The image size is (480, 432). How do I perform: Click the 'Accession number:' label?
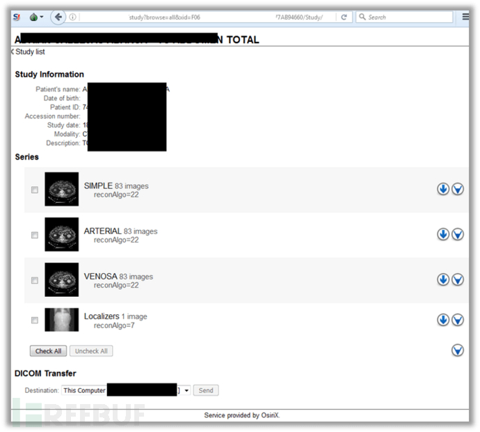pyautogui.click(x=53, y=116)
